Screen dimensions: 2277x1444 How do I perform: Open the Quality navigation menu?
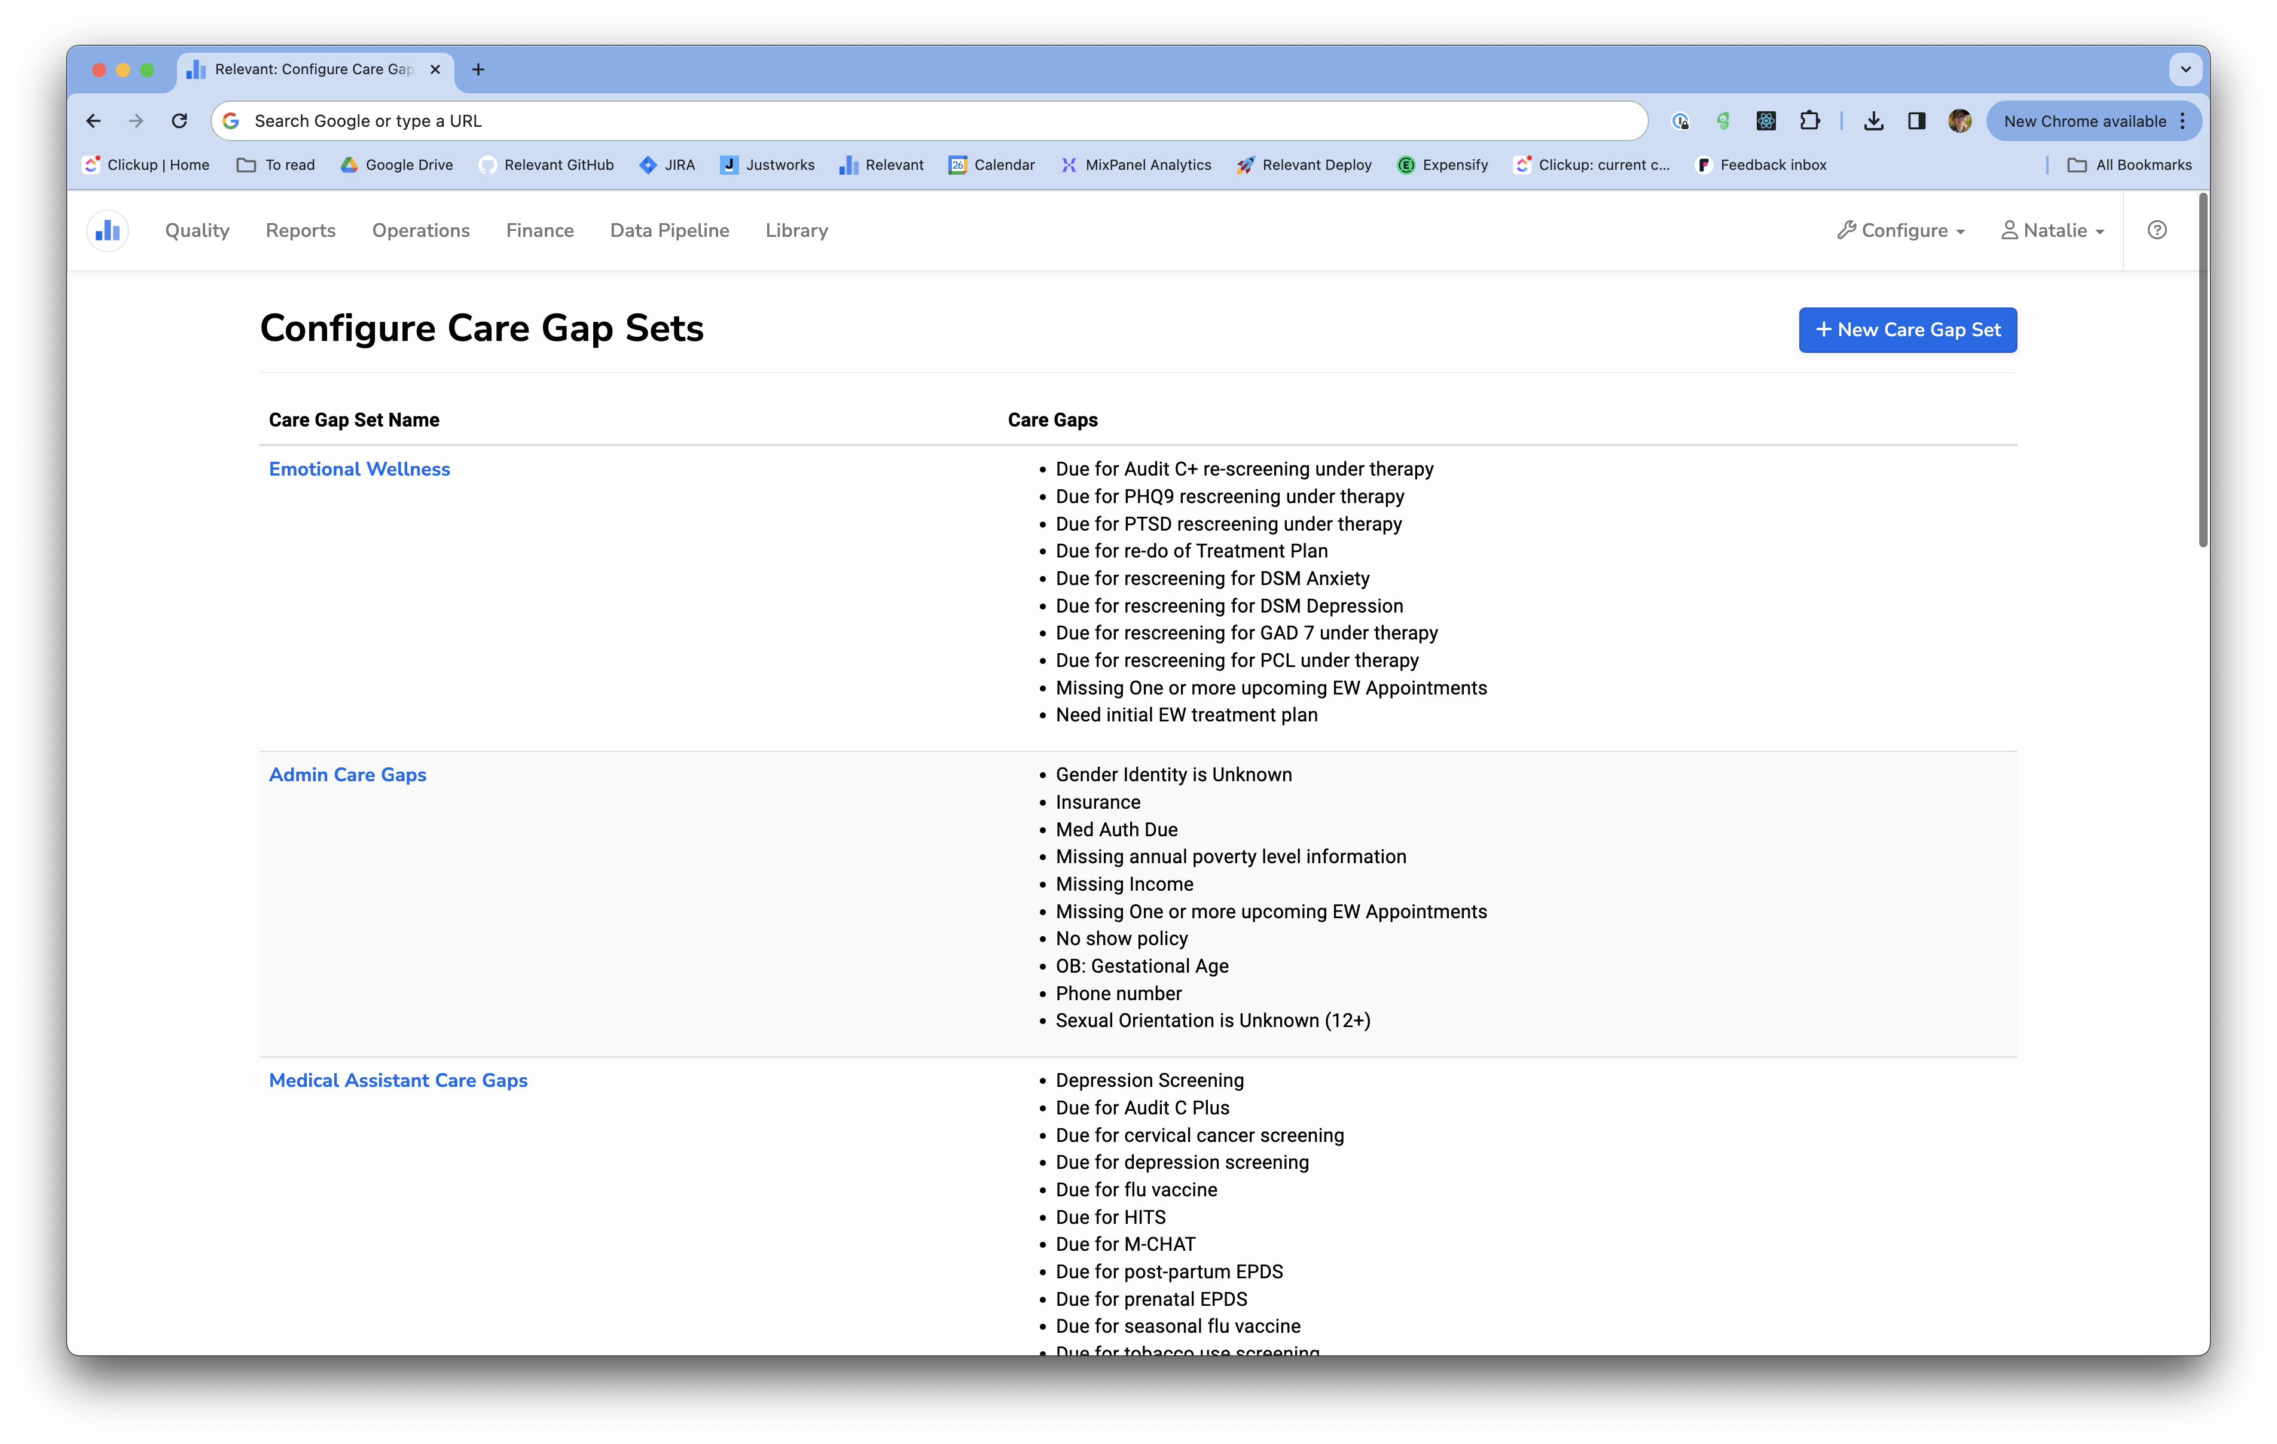[197, 231]
